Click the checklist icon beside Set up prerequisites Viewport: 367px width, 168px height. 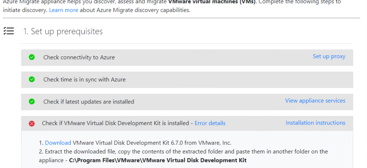pyautogui.click(x=9, y=31)
